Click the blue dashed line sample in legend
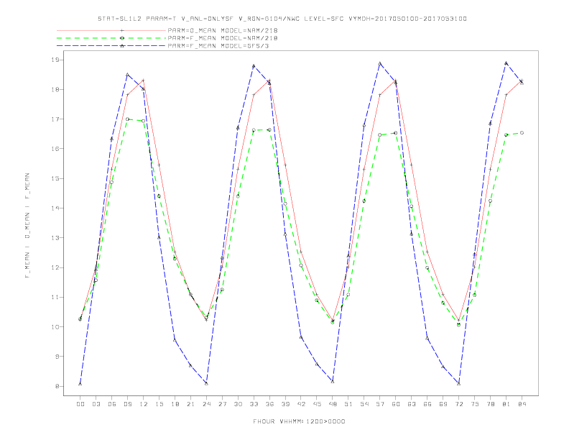Viewport: 569px width, 440px height. coord(111,46)
